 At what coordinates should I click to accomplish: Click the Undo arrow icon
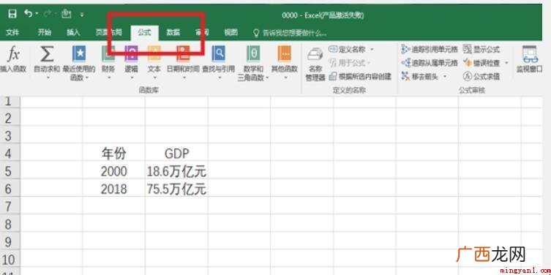pos(28,14)
